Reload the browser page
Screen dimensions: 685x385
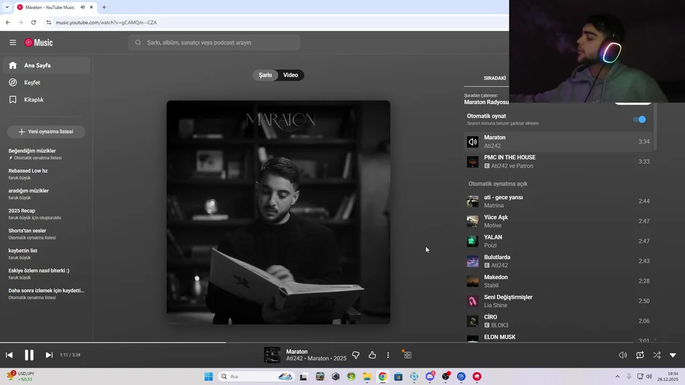pos(33,22)
